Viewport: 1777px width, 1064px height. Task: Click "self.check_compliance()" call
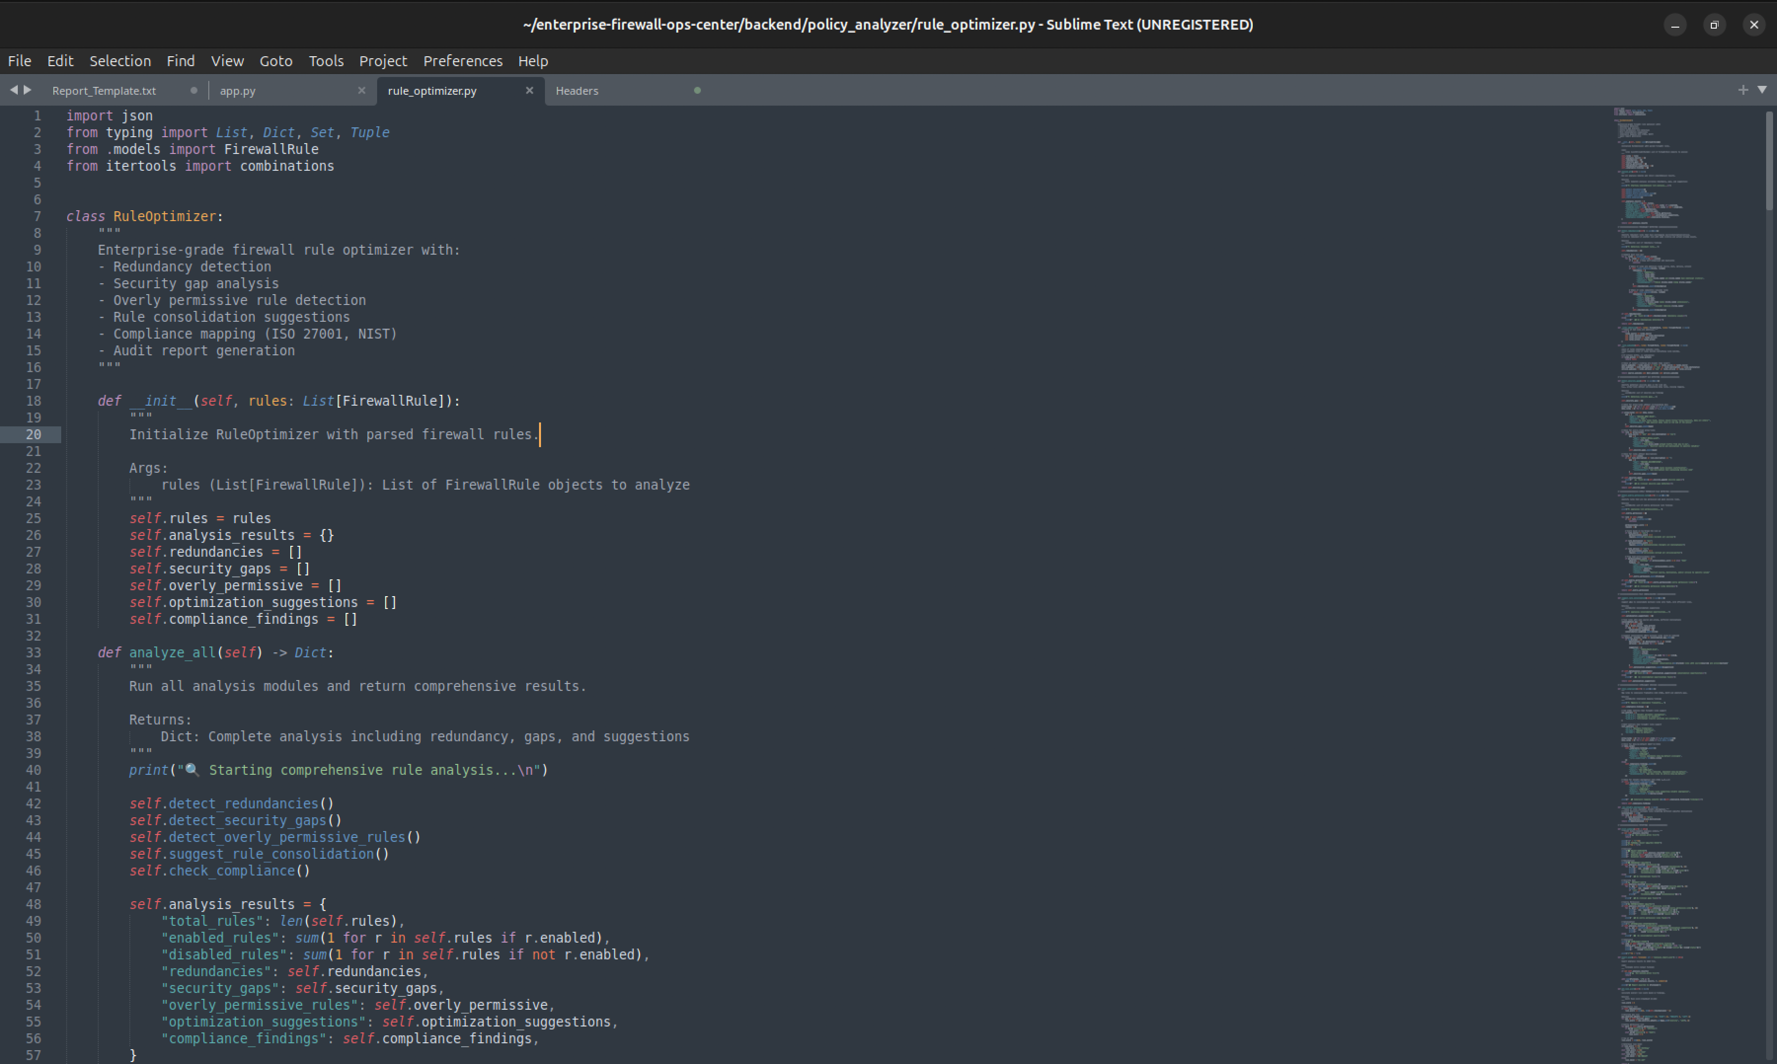[220, 871]
